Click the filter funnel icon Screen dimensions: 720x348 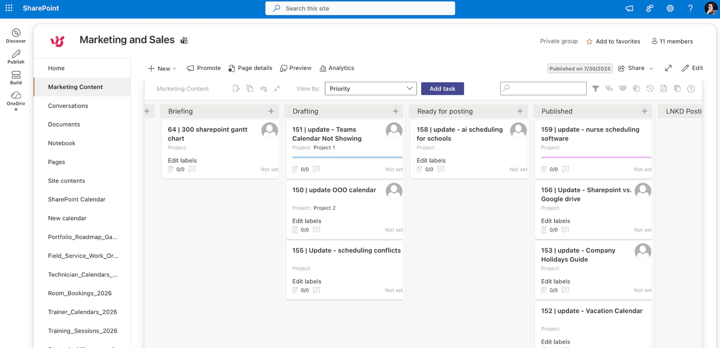point(596,88)
